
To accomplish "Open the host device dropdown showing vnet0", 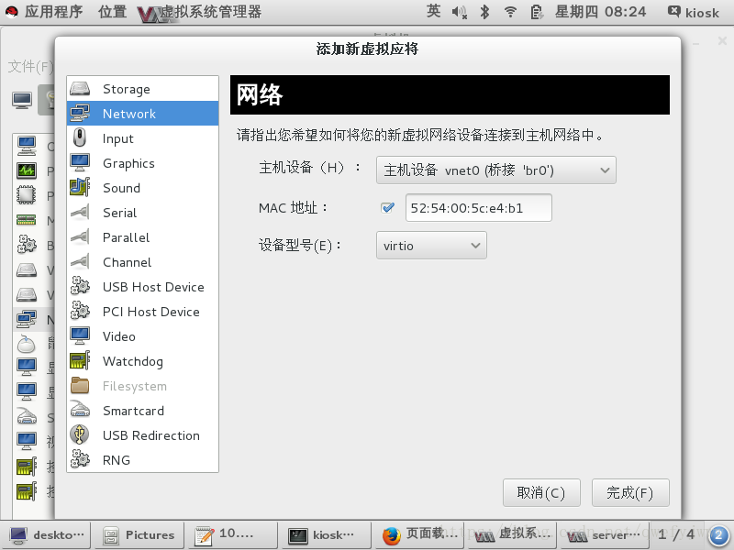I will pos(496,170).
